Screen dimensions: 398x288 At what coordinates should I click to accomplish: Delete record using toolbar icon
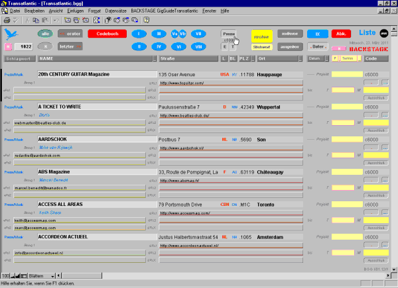tap(86, 20)
